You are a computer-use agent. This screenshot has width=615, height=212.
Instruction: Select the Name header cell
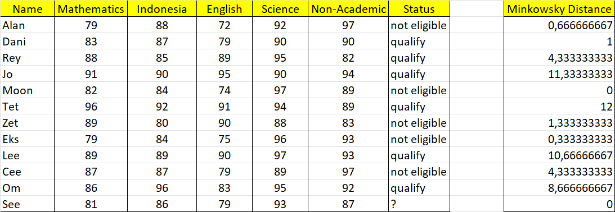pos(27,9)
